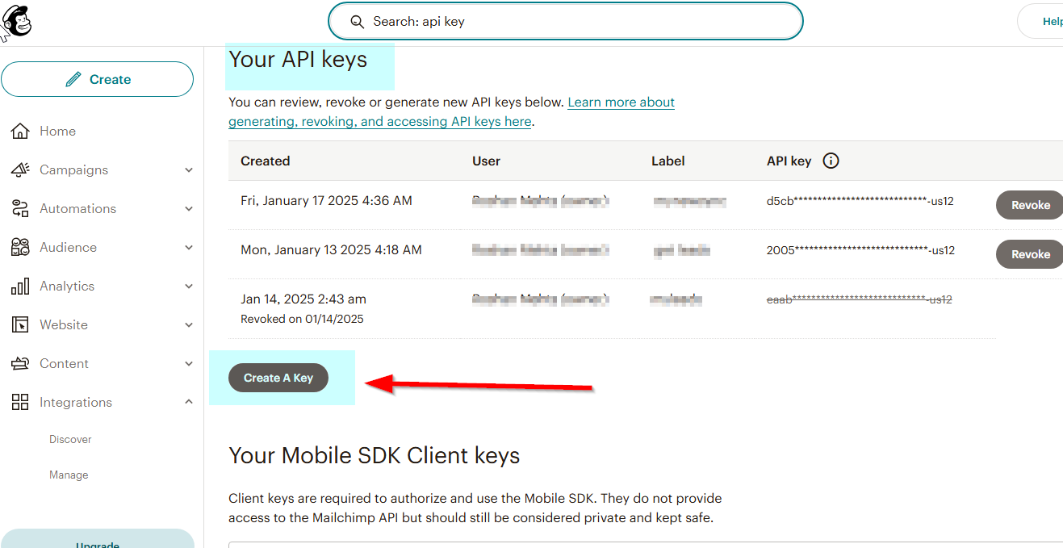Viewport: 1063px width, 548px height.
Task: Click the Mailchimp monkey logo
Action: pos(16,22)
